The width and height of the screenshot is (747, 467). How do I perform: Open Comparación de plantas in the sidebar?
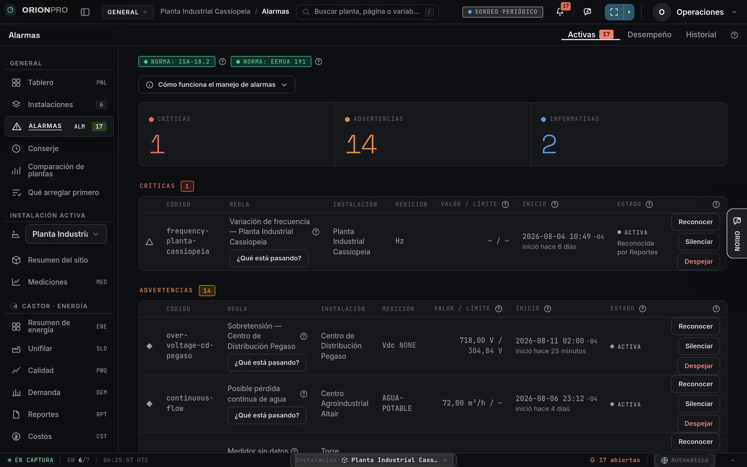coord(59,170)
